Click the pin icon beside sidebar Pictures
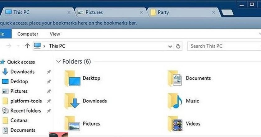This screenshot has width=261, height=137. click(x=49, y=91)
